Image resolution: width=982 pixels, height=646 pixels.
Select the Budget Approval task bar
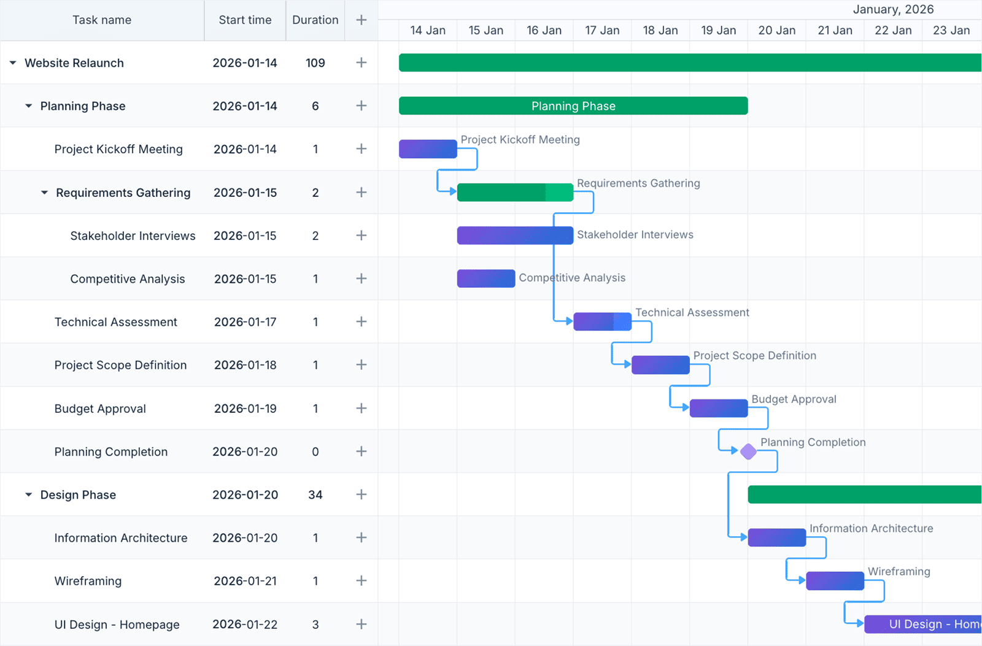pos(719,408)
